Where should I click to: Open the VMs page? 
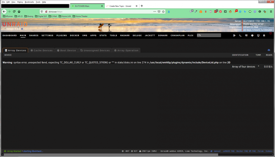tap(85, 35)
